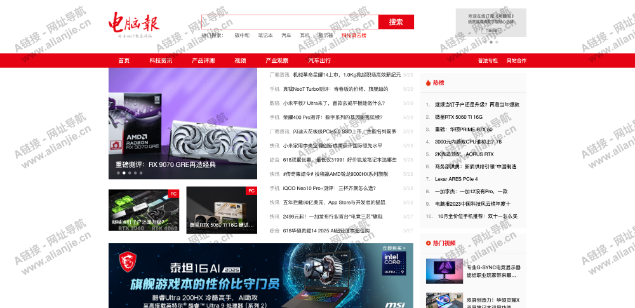
Task: Open the article 真我Neo7 Turbo测评
Action: tap(335, 89)
